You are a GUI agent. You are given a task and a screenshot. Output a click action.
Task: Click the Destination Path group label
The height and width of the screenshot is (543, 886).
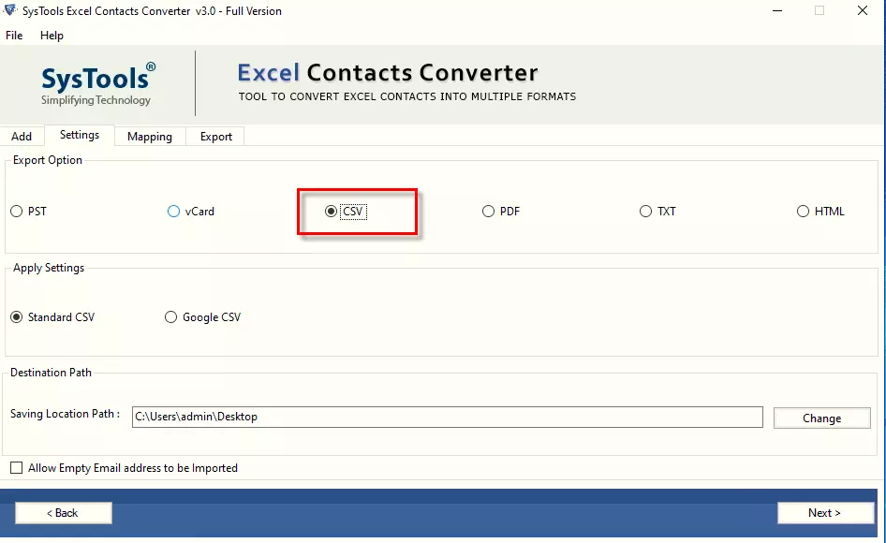click(51, 373)
